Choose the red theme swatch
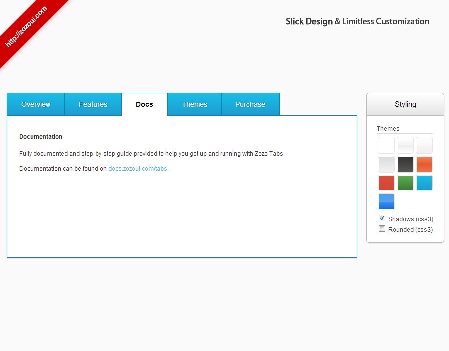 click(386, 183)
